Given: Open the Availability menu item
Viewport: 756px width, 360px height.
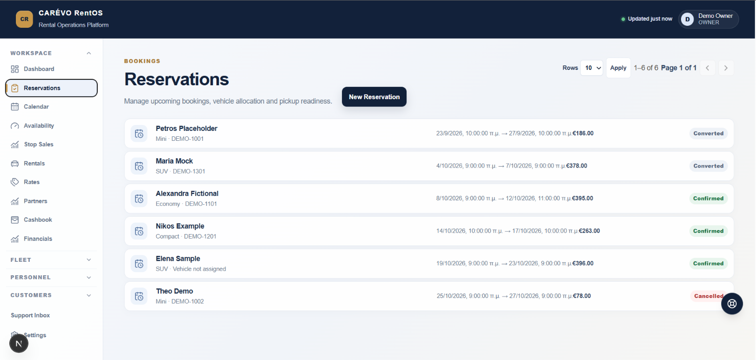Looking at the screenshot, I should tap(51, 125).
